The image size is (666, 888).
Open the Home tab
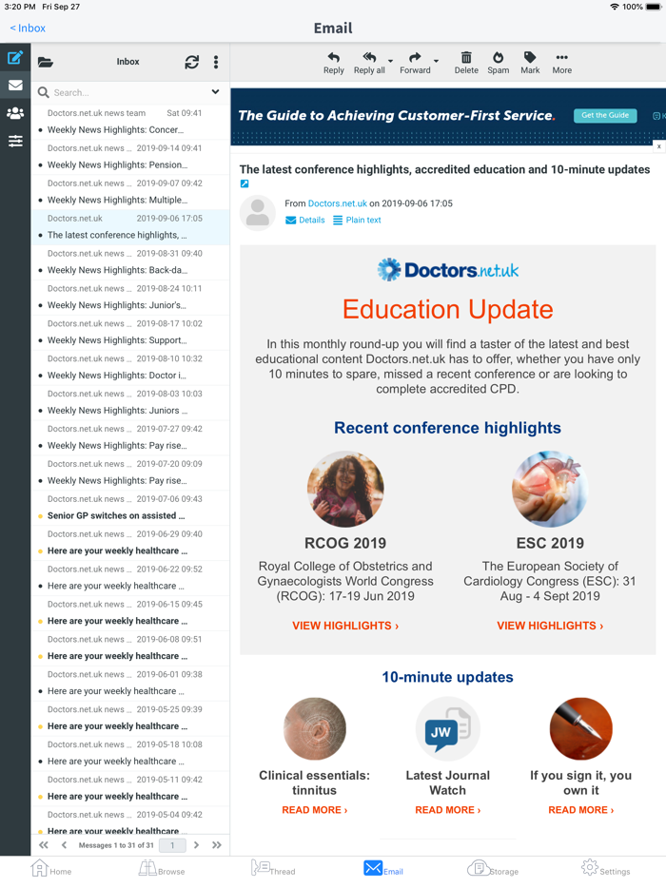coord(51,869)
